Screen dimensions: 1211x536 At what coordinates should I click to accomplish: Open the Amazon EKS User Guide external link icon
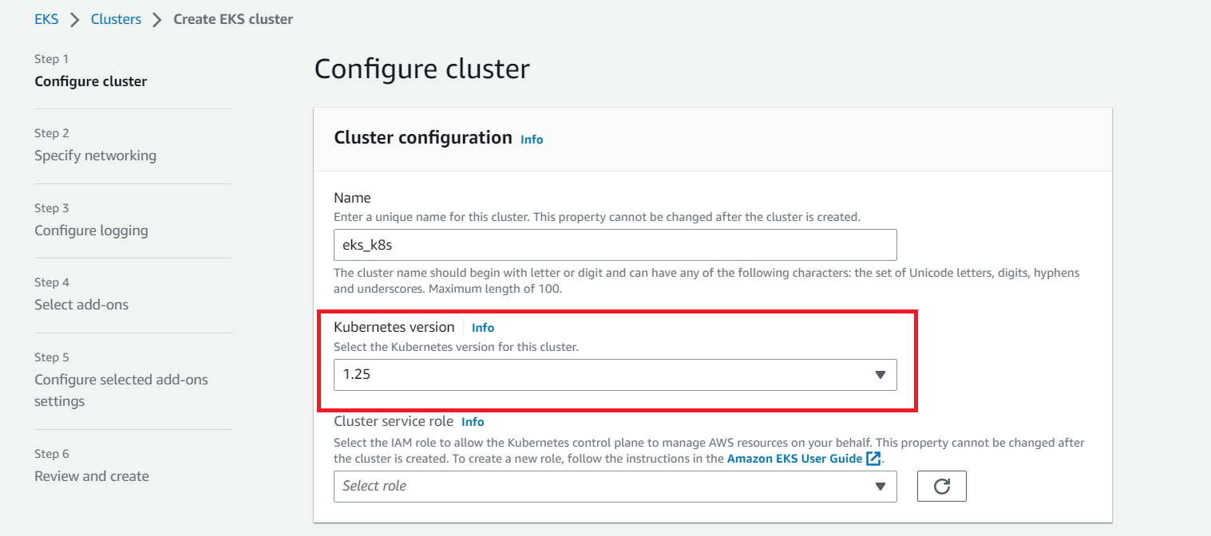coord(873,458)
